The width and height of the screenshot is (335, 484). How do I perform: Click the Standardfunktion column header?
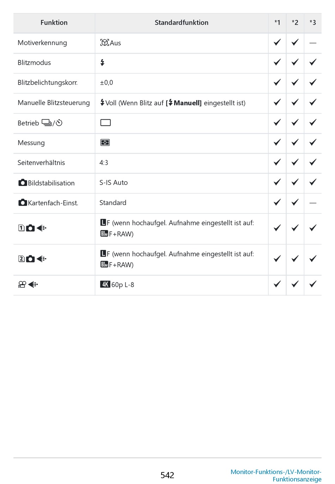click(x=181, y=23)
